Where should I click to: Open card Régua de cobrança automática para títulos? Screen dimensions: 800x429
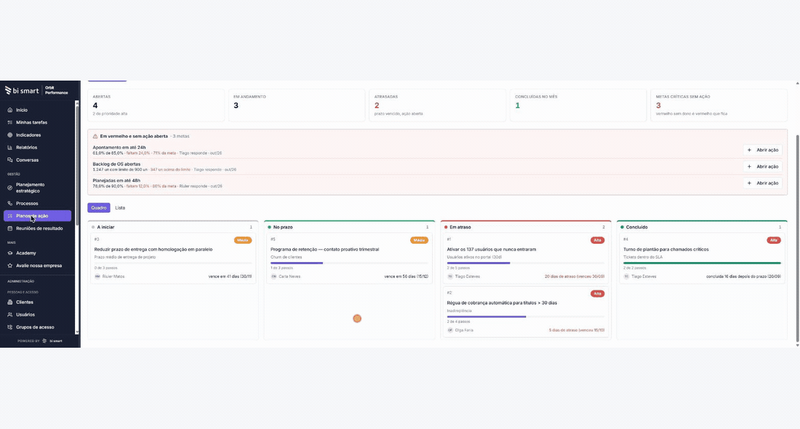(526, 311)
